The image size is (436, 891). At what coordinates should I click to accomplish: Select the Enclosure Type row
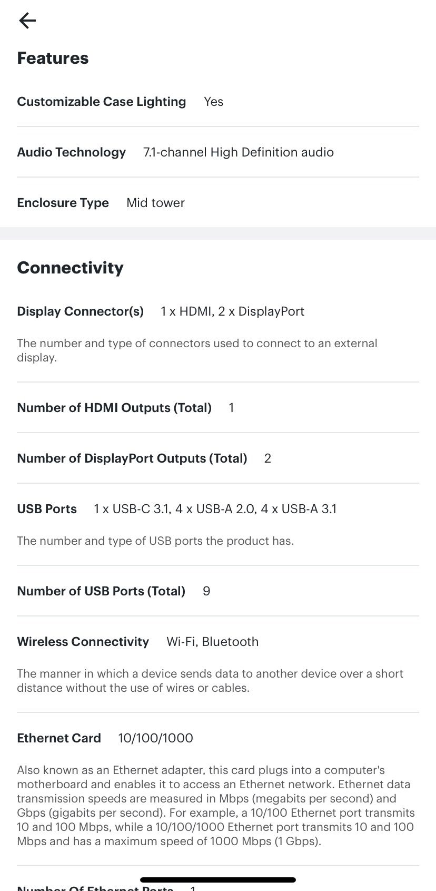pyautogui.click(x=63, y=203)
